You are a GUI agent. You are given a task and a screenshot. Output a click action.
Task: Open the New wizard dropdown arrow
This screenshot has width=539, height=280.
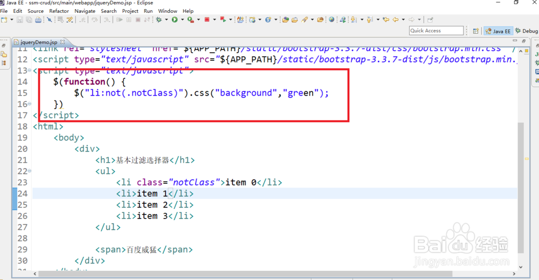pyautogui.click(x=12, y=20)
